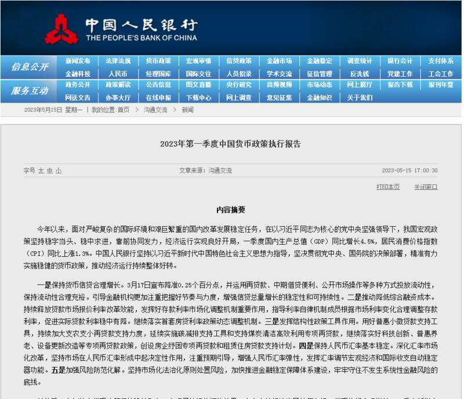Open the 市场动态 menu item
464x399 pixels.
(x=320, y=85)
